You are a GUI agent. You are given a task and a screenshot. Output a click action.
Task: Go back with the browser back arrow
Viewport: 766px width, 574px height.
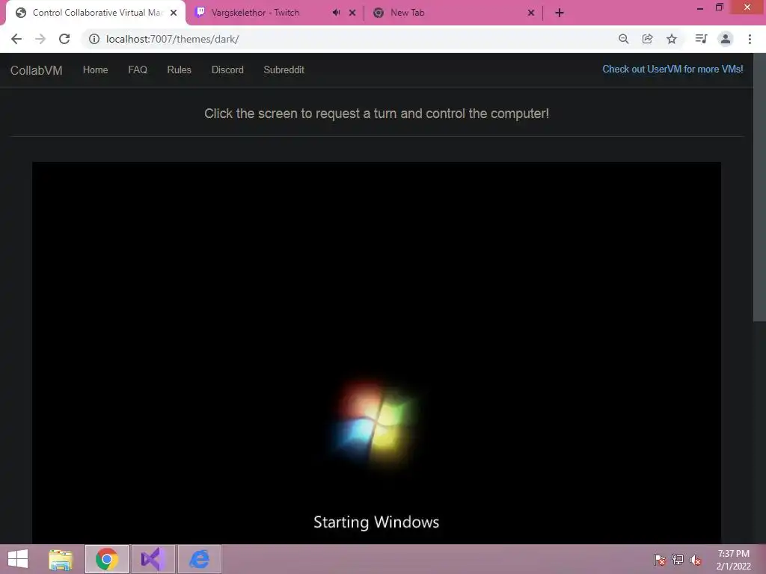pyautogui.click(x=16, y=39)
